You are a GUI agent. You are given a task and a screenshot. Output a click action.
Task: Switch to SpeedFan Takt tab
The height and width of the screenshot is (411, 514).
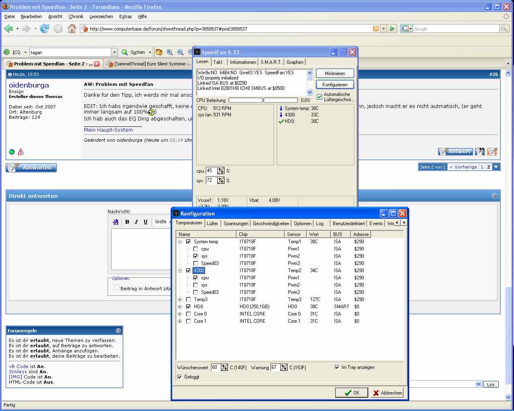(x=218, y=62)
